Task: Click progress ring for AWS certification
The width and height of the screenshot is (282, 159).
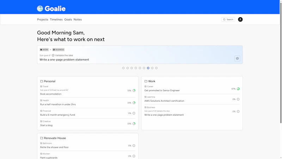Action: tap(238, 99)
